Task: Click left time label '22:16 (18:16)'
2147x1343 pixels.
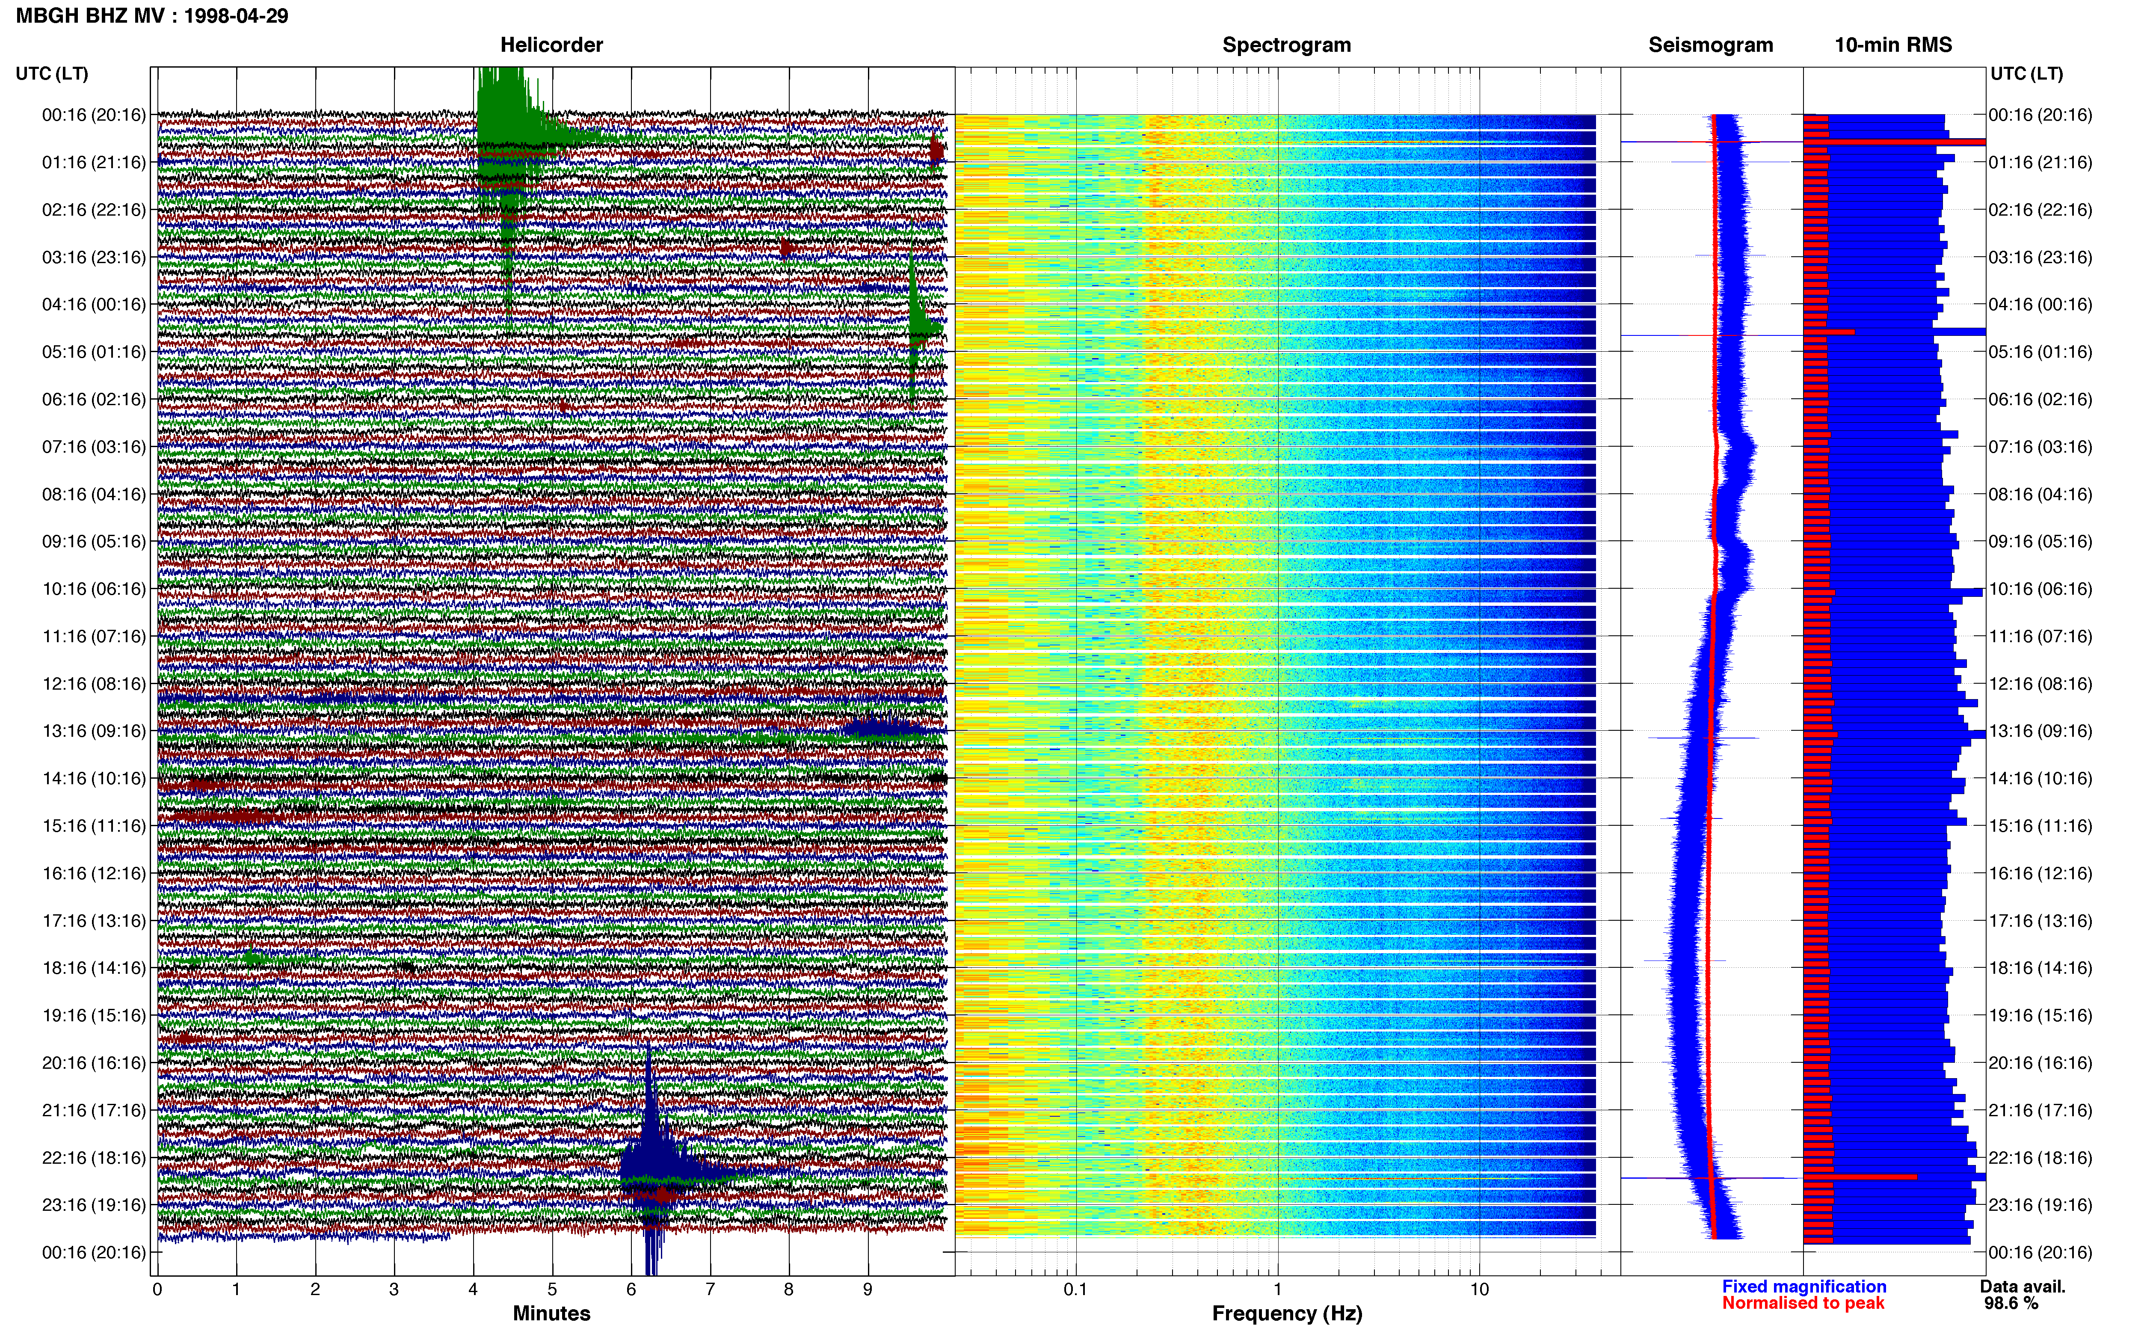Action: point(94,1157)
